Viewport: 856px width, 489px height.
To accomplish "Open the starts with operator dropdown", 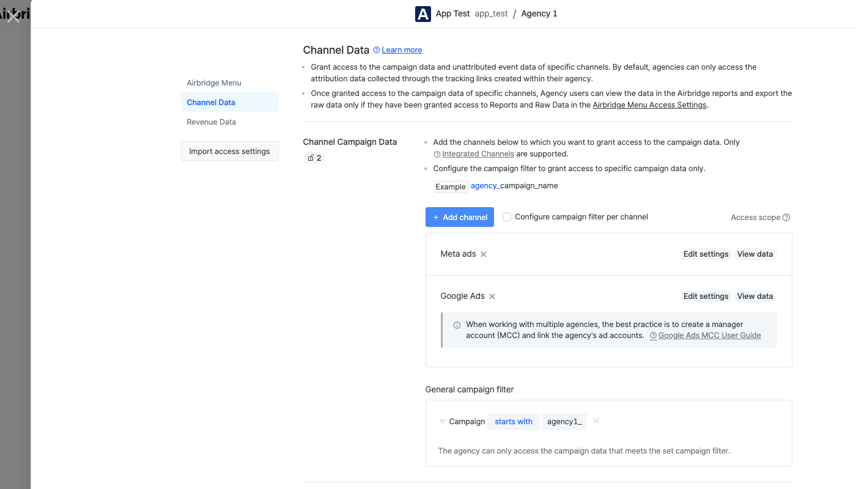I will point(514,422).
